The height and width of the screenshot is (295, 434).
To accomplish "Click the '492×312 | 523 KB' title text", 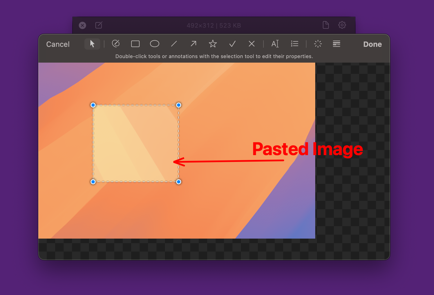I will [x=214, y=25].
